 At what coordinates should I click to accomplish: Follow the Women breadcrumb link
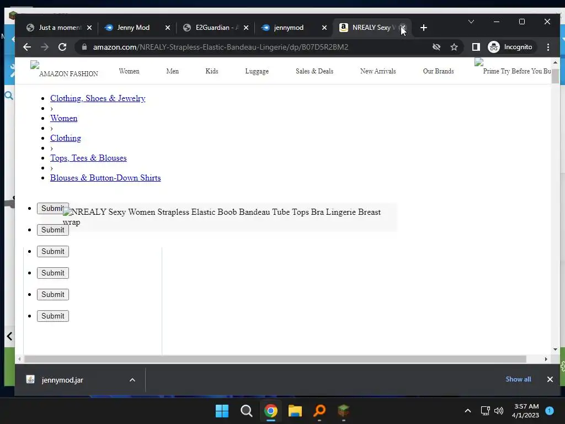[x=64, y=118]
